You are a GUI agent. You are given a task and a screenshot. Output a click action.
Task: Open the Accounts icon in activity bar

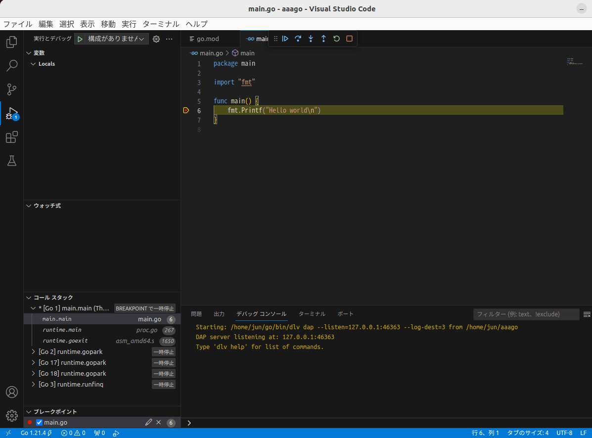[12, 393]
